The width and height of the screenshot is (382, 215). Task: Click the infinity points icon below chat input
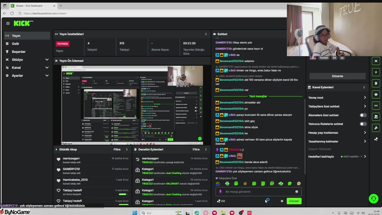pyautogui.click(x=221, y=201)
